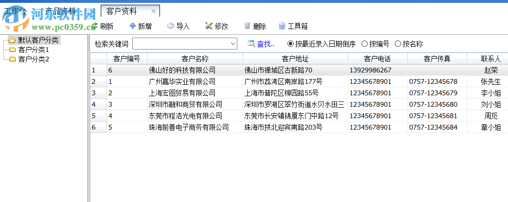The image size is (508, 202).
Task: Click the 刷新 refresh icon
Action: [x=95, y=26]
